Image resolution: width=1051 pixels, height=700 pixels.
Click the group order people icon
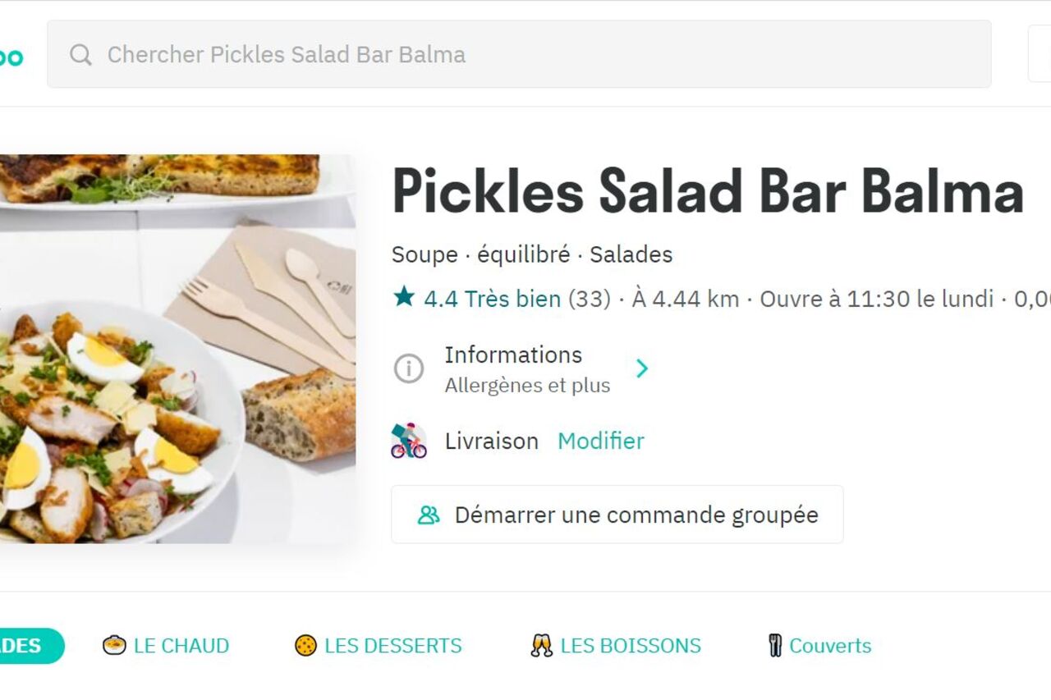click(429, 515)
